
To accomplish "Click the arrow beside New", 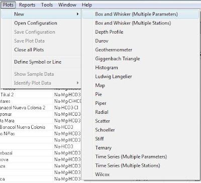I will click(77, 14).
